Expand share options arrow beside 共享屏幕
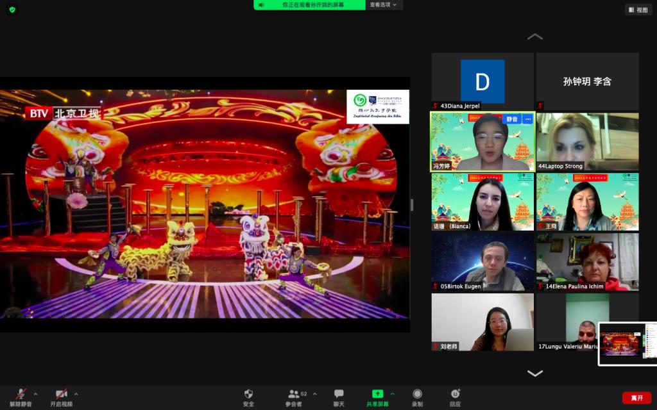Screen dimensions: 657x410 (392, 394)
